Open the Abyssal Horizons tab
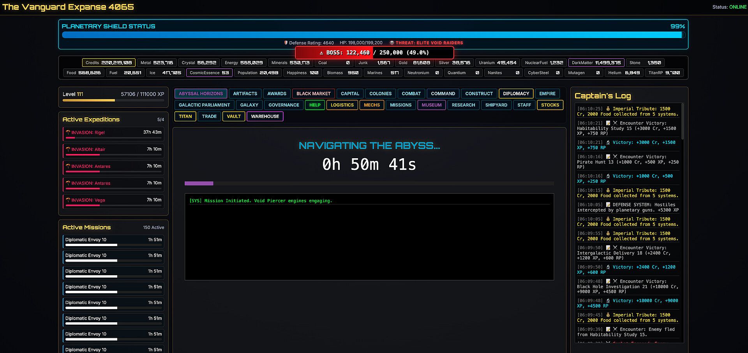 201,94
